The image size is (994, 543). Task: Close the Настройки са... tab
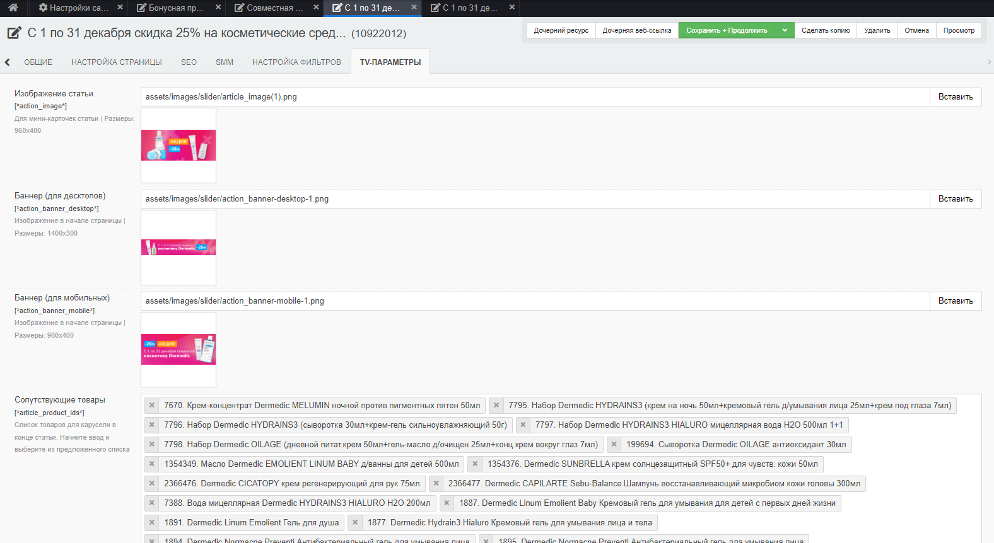[120, 8]
